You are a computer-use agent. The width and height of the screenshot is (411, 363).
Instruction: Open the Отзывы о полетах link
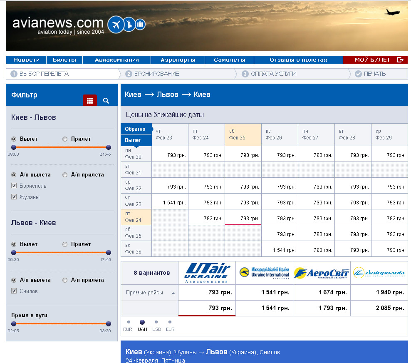[x=298, y=60]
